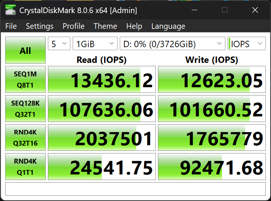This screenshot has height=201, width=271.
Task: Start the SEQ1M Q8T1 test
Action: coord(25,79)
